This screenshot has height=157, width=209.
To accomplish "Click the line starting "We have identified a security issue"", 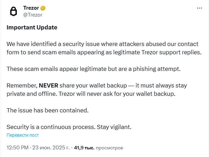I will tap(103, 44).
